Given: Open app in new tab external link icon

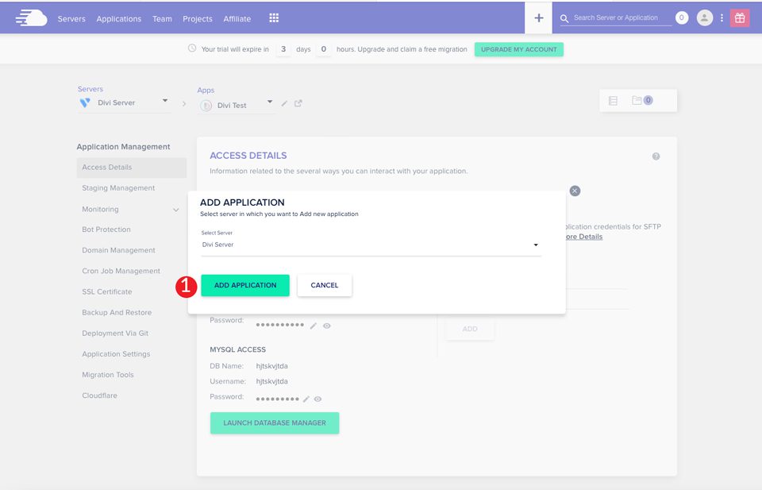Looking at the screenshot, I should tap(298, 103).
